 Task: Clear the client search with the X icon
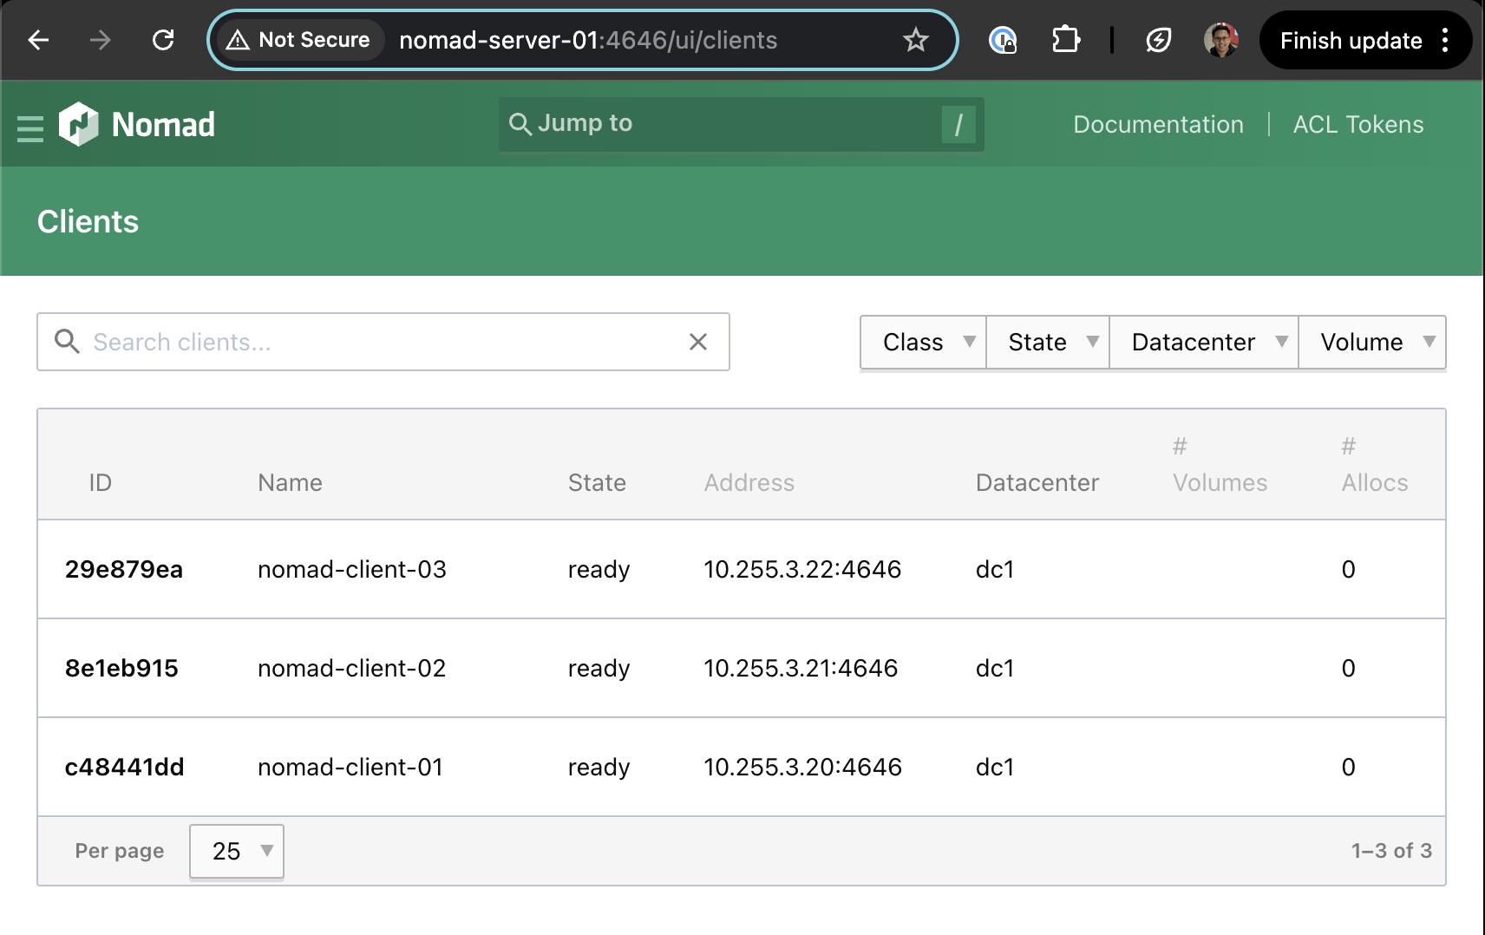point(698,342)
